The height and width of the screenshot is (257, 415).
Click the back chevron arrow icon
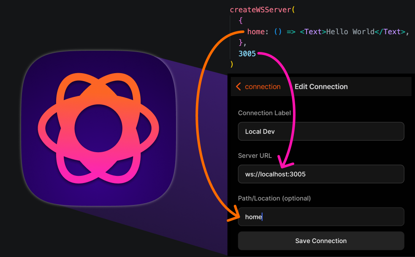pos(239,87)
